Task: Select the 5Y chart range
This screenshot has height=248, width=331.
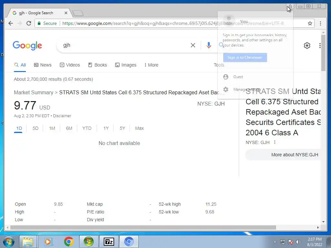Action: click(123, 128)
